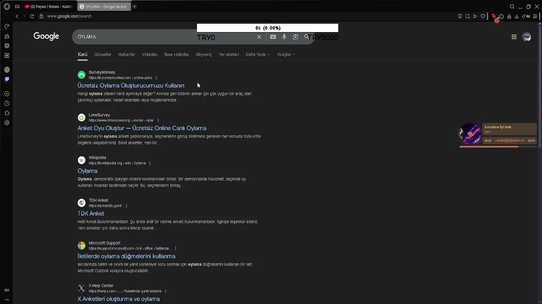Open options menu for Microsoft Support result
Viewport: 542px width, 304px height.
click(176, 248)
